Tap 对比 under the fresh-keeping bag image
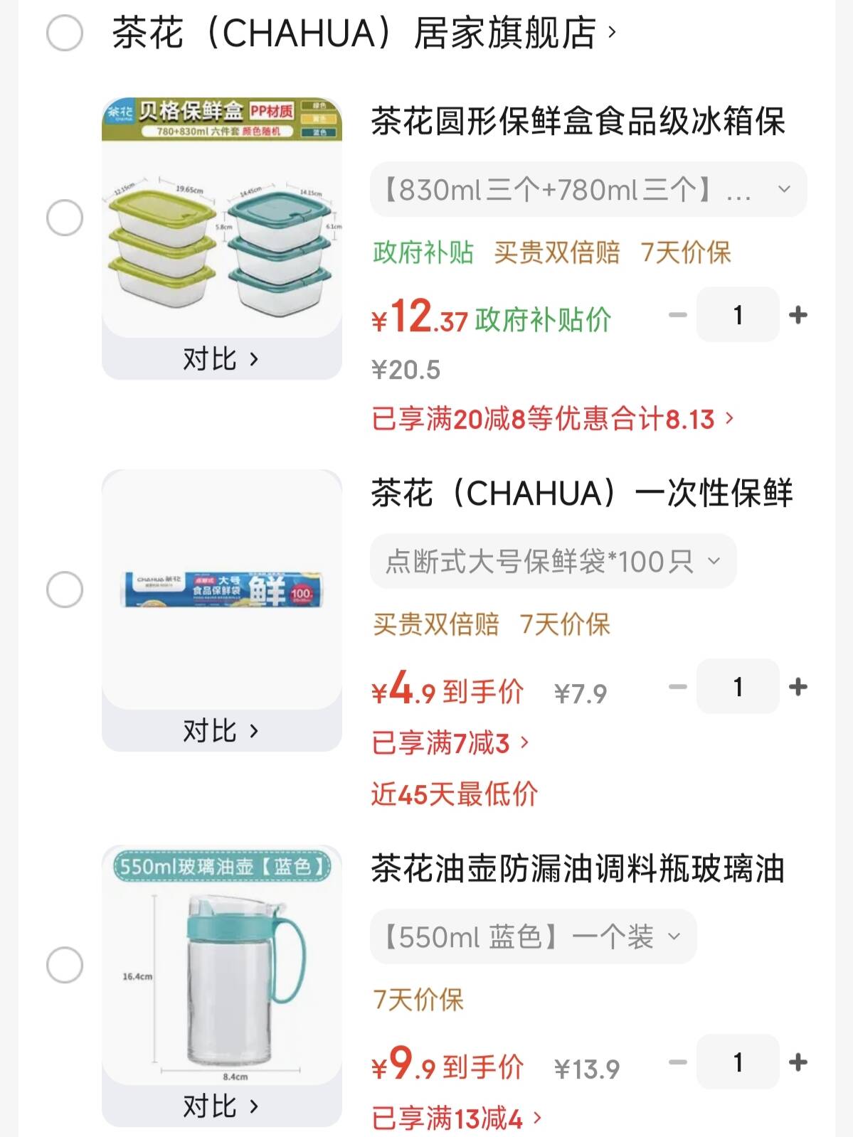 tap(221, 731)
